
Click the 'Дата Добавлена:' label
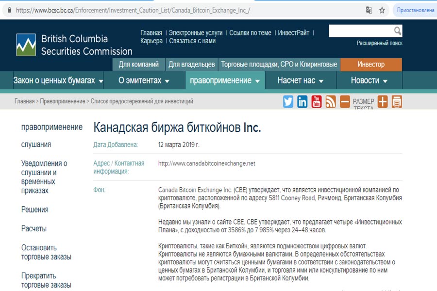[116, 145]
